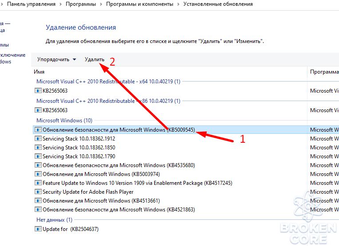Click icon next to KB4513661 update
The width and height of the screenshot is (339, 246).
38,200
